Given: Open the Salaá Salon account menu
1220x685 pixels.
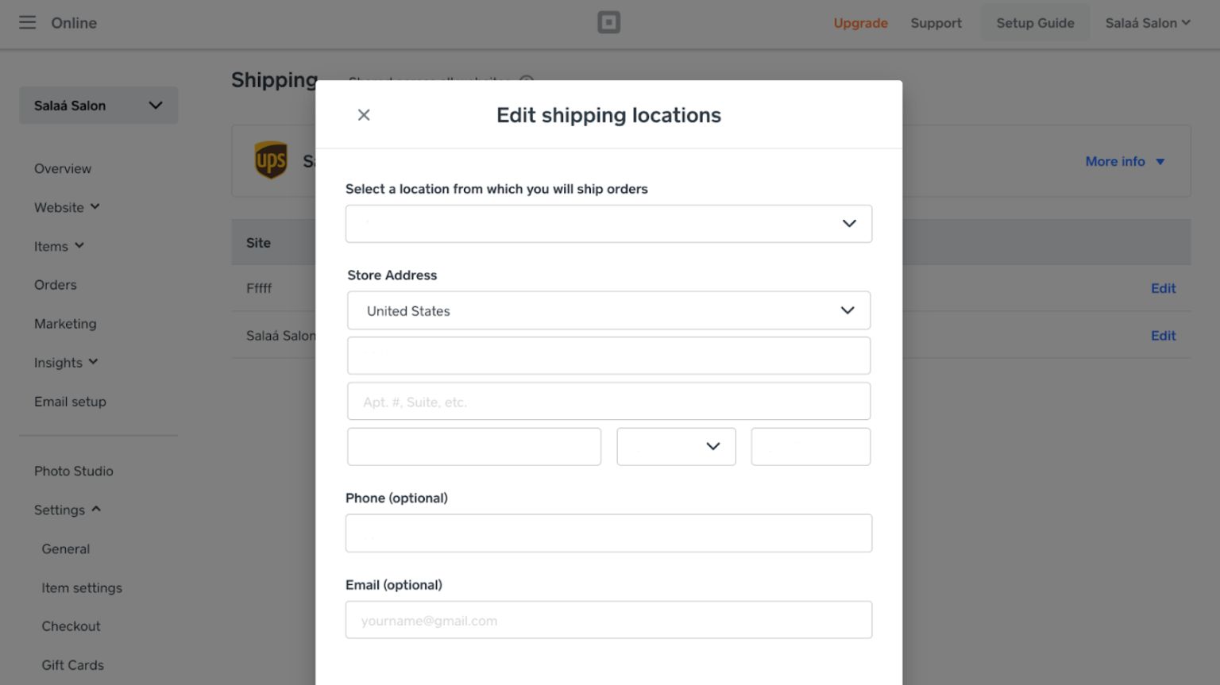Looking at the screenshot, I should tap(1146, 22).
